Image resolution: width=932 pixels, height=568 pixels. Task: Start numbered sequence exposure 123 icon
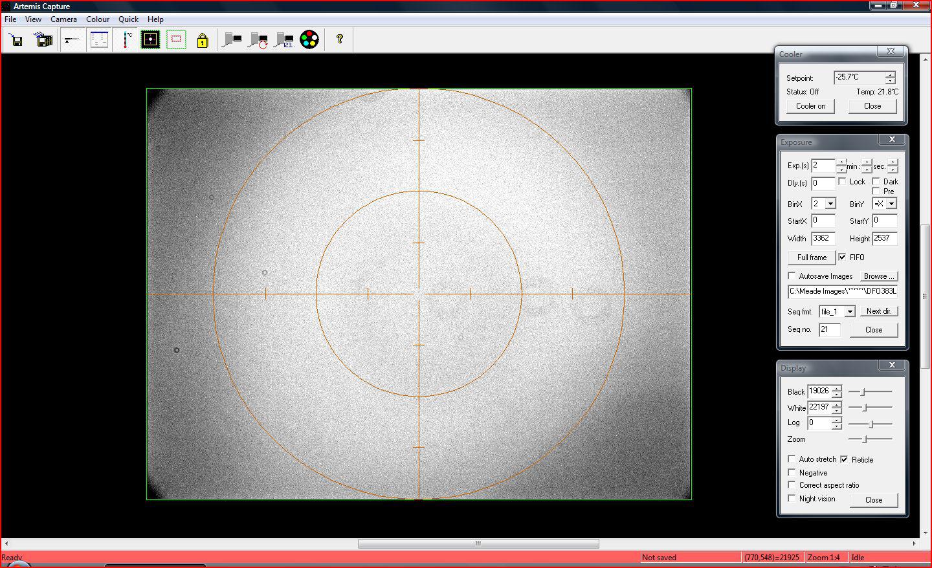tap(284, 40)
